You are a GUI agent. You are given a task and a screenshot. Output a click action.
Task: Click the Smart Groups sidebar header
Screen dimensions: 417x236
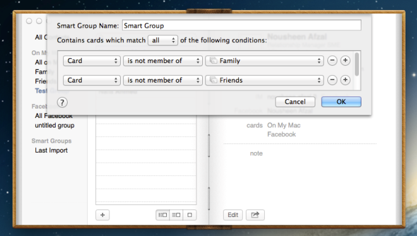[52, 141]
